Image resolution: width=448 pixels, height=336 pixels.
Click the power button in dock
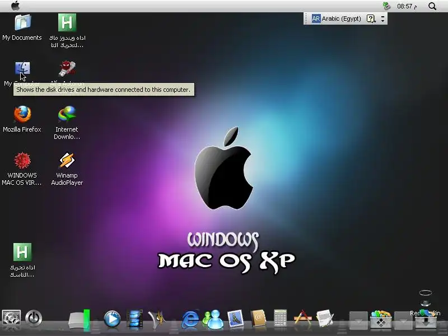[34, 318]
